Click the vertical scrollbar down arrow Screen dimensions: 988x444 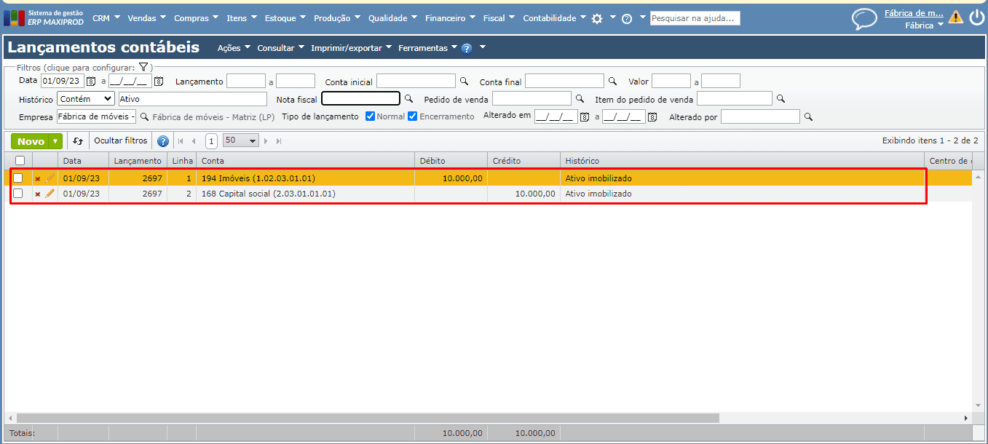[977, 406]
